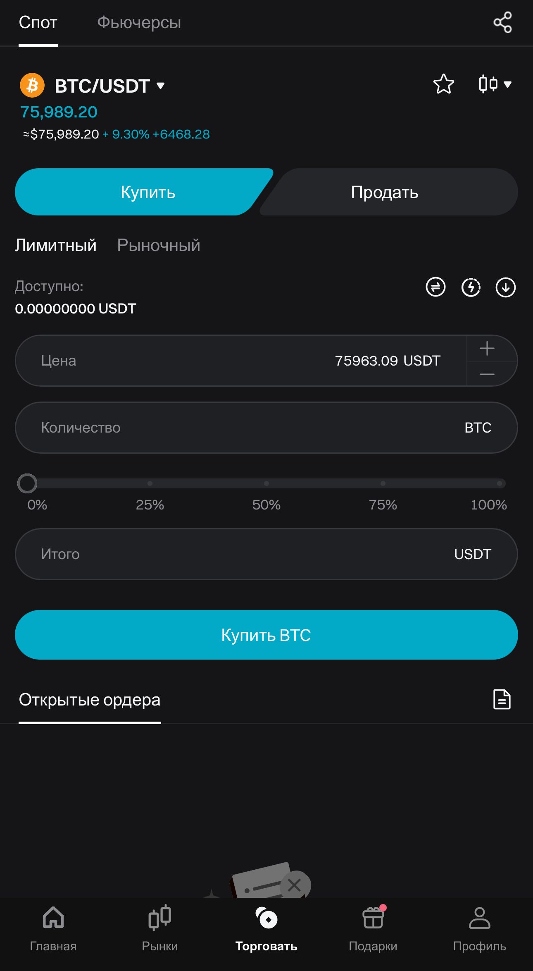The image size is (533, 971).
Task: Open the BTC/USDT pair selector dropdown
Action: pyautogui.click(x=102, y=85)
